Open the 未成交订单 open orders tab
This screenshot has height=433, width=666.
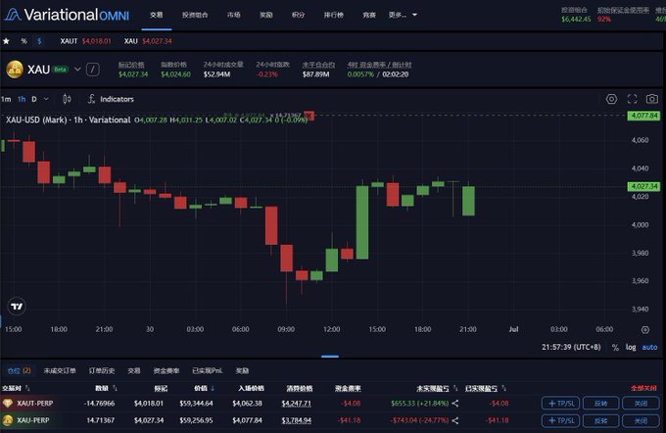pyautogui.click(x=60, y=371)
